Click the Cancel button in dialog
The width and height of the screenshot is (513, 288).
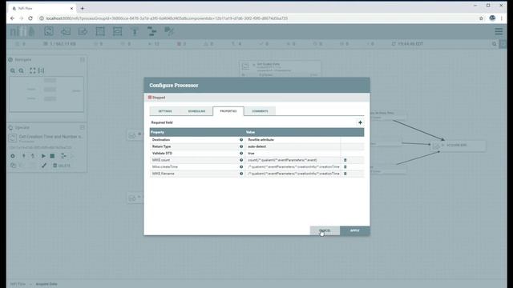coord(325,230)
